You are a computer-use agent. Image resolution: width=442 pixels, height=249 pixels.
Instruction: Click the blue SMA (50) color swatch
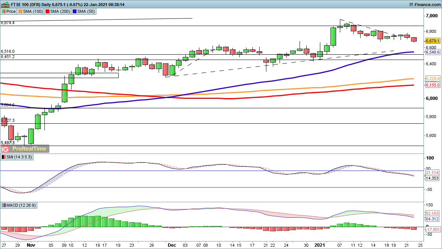click(75, 11)
